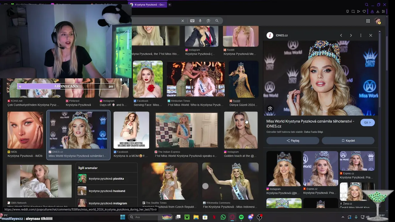This screenshot has width=395, height=222.
Task: Open Easy Setup menu icon in browser toolbar
Action: pos(383,11)
